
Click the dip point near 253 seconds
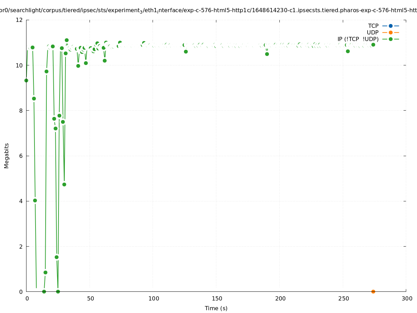point(348,51)
